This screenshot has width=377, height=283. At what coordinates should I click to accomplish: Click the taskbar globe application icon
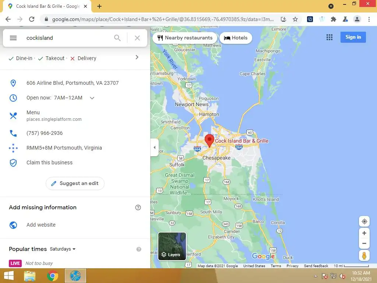(75, 276)
